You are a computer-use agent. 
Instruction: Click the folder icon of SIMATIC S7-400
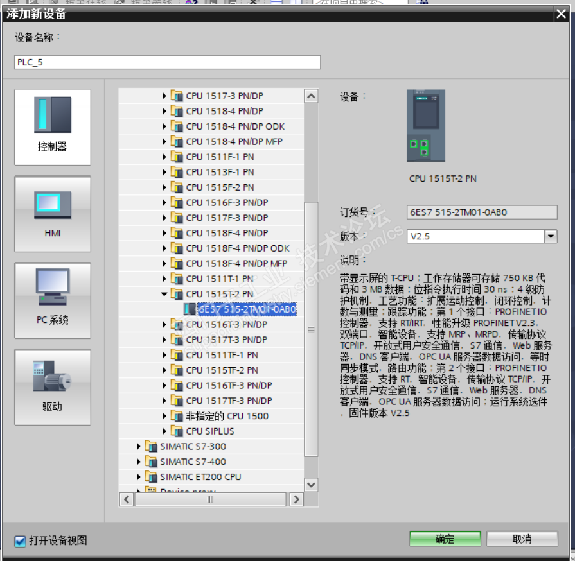click(x=151, y=462)
